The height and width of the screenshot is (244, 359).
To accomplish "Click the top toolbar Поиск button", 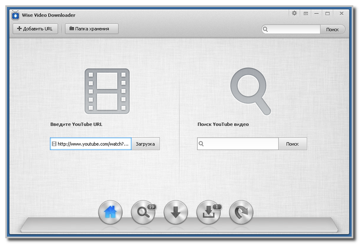I will 332,29.
